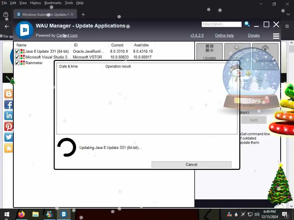
Task: Click the Operation result column header
Action: tap(118, 66)
